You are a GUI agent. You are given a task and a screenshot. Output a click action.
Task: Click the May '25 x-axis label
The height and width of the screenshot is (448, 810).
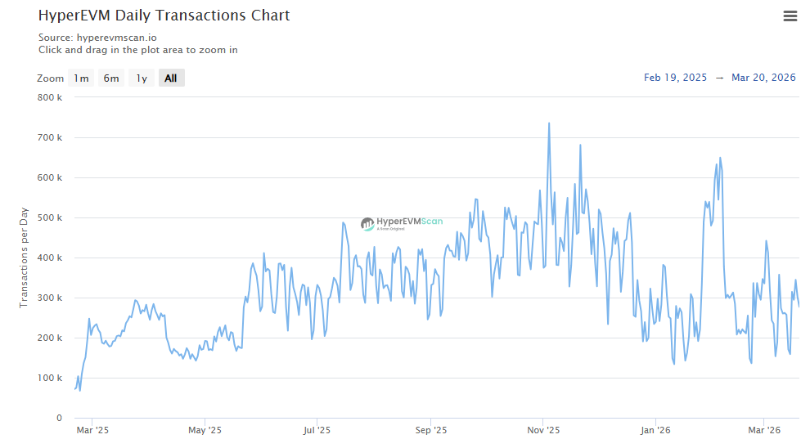coord(205,430)
